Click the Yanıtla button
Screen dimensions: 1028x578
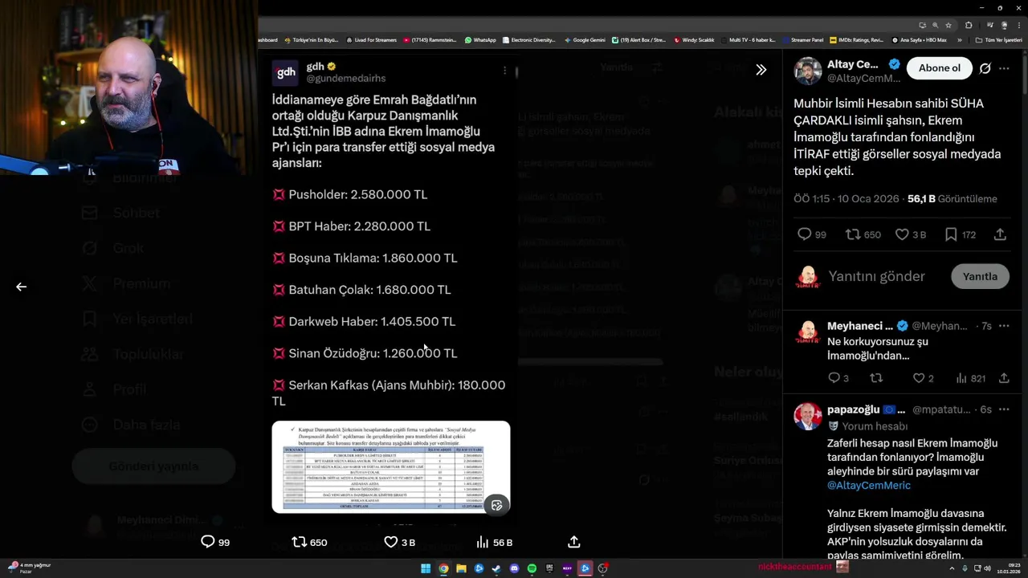click(980, 276)
